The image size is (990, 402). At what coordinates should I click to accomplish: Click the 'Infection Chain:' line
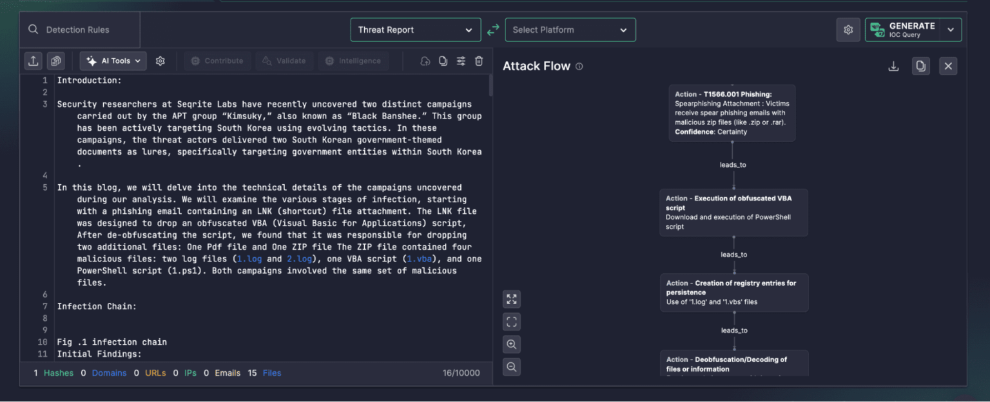pyautogui.click(x=97, y=307)
